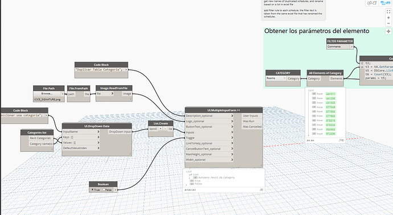Click the DefaultValueIndex port arrow
Viewport: 393px width, 215px height.
98,148
